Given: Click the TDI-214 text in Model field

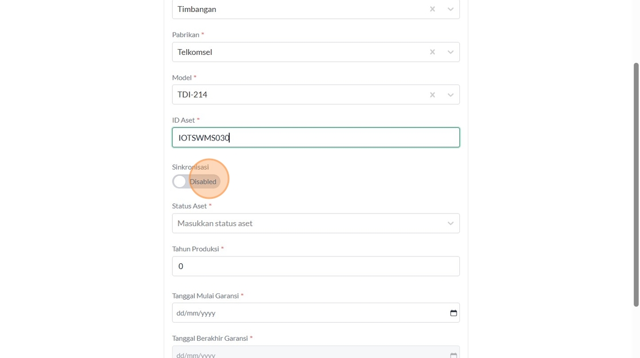Looking at the screenshot, I should coord(192,95).
